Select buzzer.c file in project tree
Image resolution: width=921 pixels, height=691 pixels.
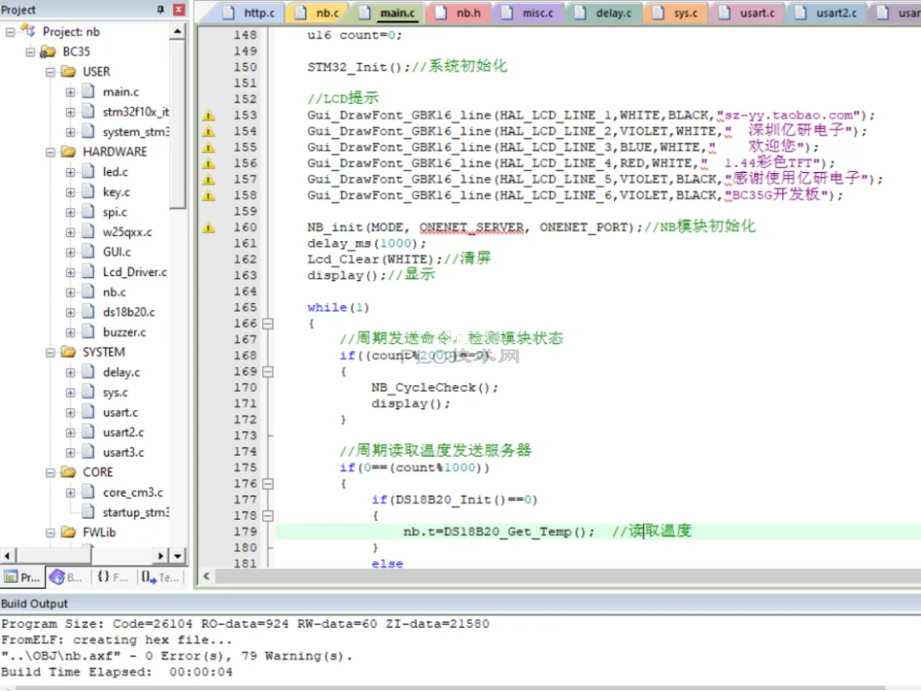click(x=124, y=332)
